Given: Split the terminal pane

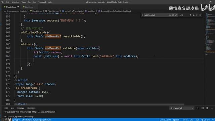Looking at the screenshot, I should [x=203, y=108].
